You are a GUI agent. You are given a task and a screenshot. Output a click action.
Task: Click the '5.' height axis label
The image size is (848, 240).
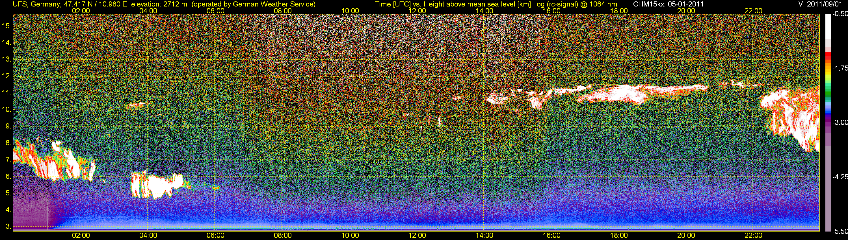click(x=8, y=193)
